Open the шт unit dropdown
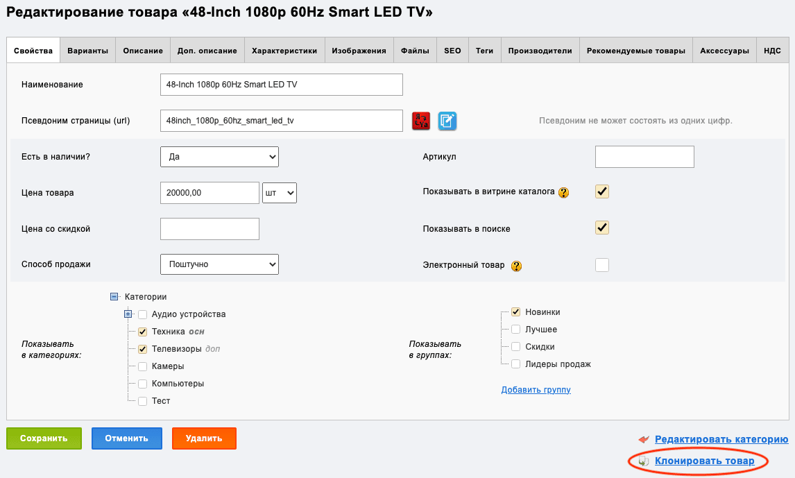Screen dimensions: 795x478 point(280,193)
